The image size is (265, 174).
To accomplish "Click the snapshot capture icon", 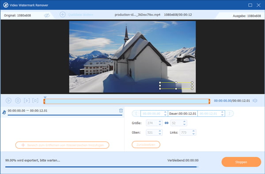I will (35, 101).
